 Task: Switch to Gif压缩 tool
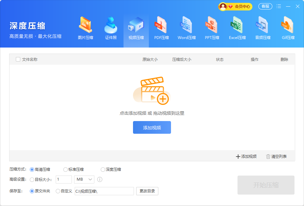(x=288, y=29)
